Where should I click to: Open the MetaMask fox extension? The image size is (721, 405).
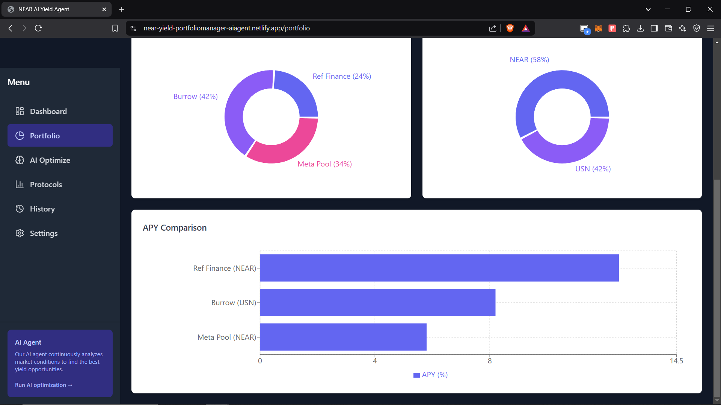pos(598,28)
